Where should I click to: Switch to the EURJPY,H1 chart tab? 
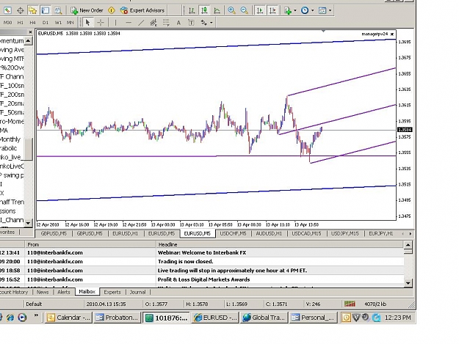coord(381,233)
